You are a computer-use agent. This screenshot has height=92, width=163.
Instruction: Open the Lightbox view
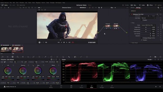[158, 5]
